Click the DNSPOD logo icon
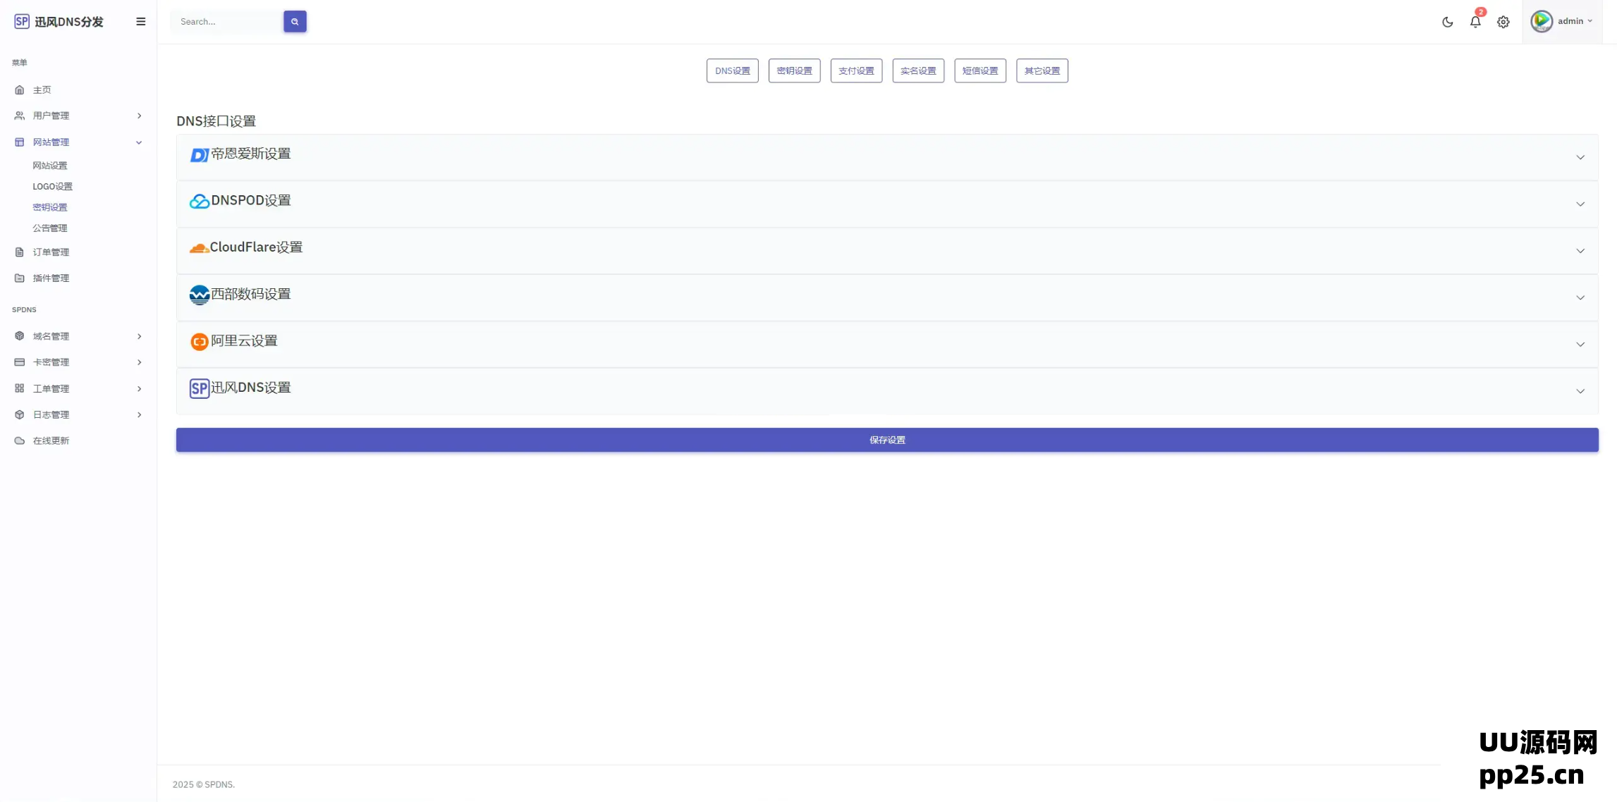This screenshot has width=1617, height=802. pos(199,202)
